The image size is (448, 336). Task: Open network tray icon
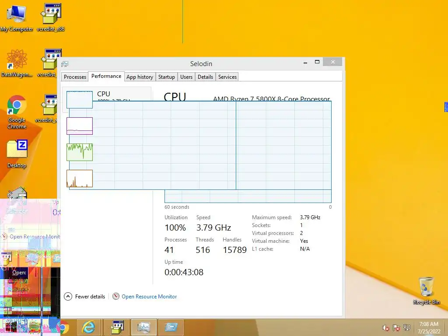406,328
